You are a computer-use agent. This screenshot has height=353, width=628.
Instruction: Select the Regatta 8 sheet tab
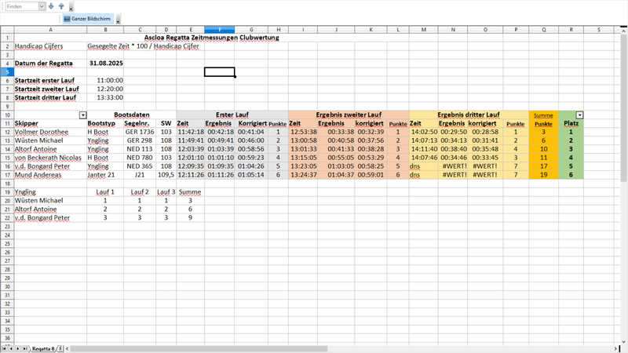point(43,348)
